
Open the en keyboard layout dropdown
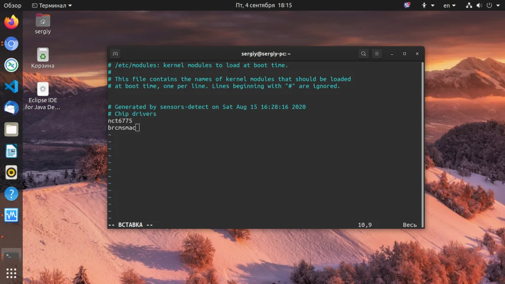pyautogui.click(x=449, y=5)
